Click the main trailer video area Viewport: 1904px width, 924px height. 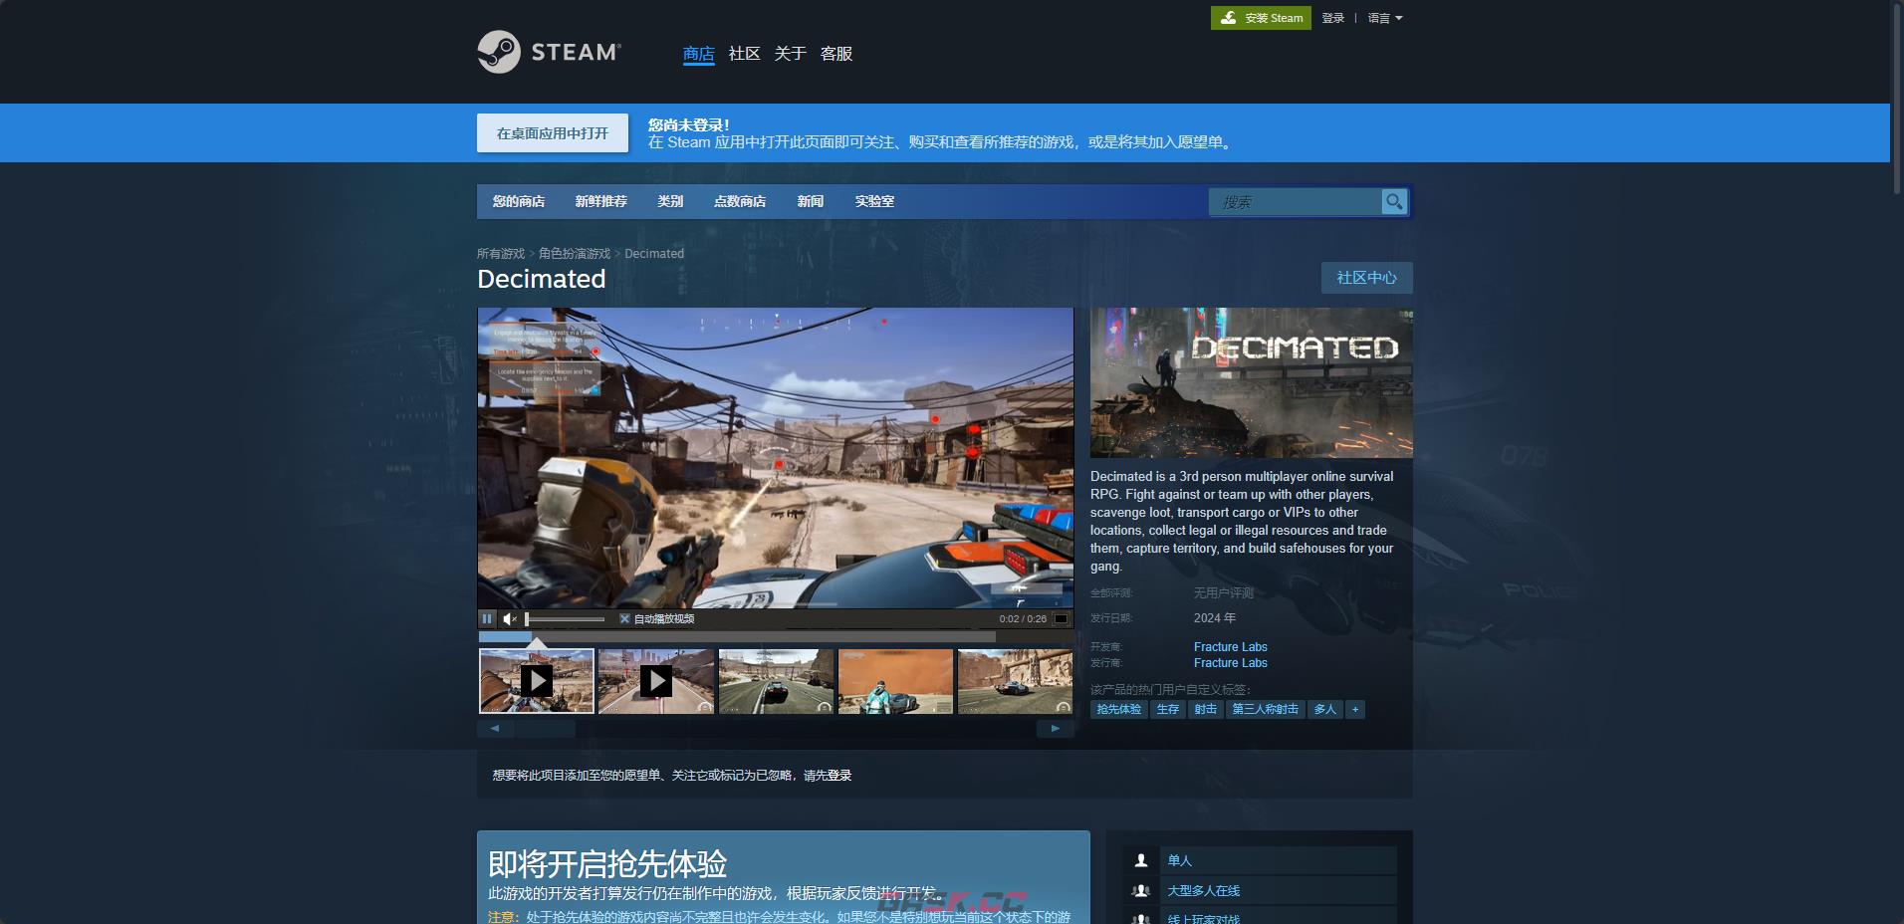(776, 458)
